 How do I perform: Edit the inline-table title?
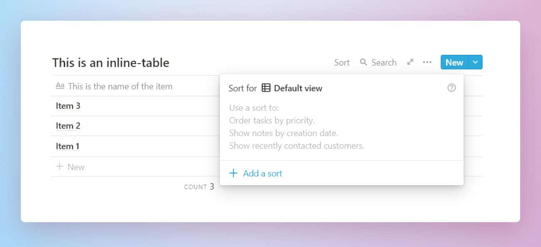coord(110,63)
